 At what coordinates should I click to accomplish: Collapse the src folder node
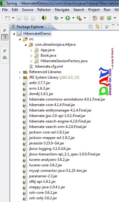pyautogui.click(x=20, y=39)
